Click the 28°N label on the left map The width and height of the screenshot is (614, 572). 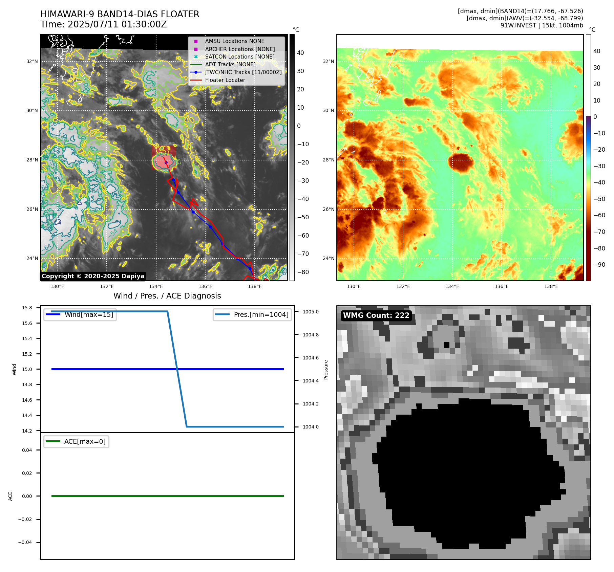[x=32, y=160]
